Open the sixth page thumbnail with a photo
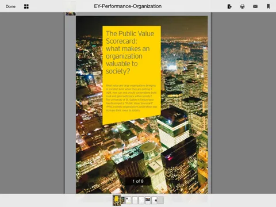The width and height of the screenshot is (276, 207). click(x=148, y=200)
